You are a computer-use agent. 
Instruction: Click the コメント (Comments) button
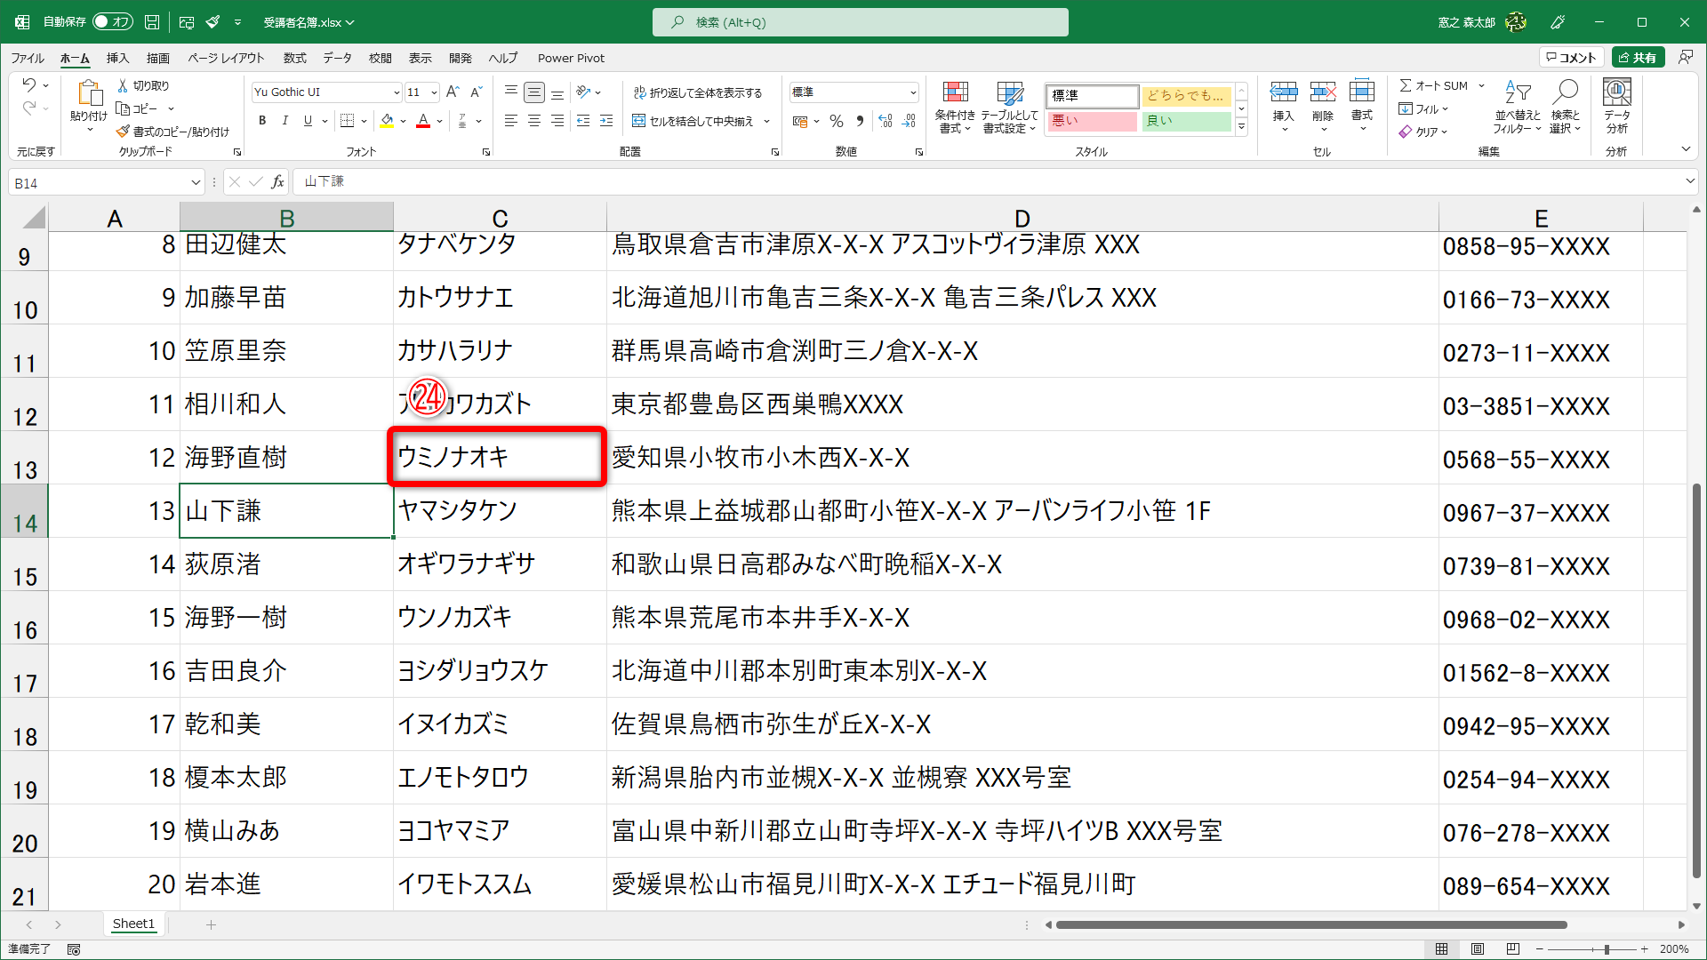pos(1572,56)
